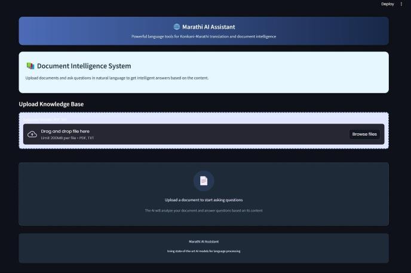This screenshot has width=411, height=273.
Task: Open the three-dot main menu
Action: [401, 4]
